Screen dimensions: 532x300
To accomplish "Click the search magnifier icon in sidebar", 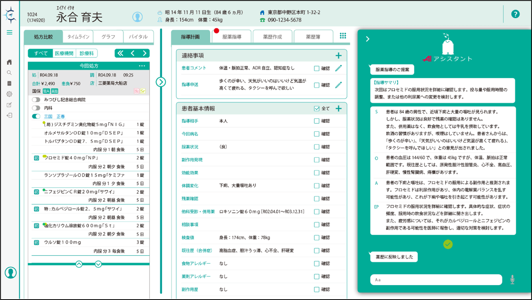I will click(9, 73).
